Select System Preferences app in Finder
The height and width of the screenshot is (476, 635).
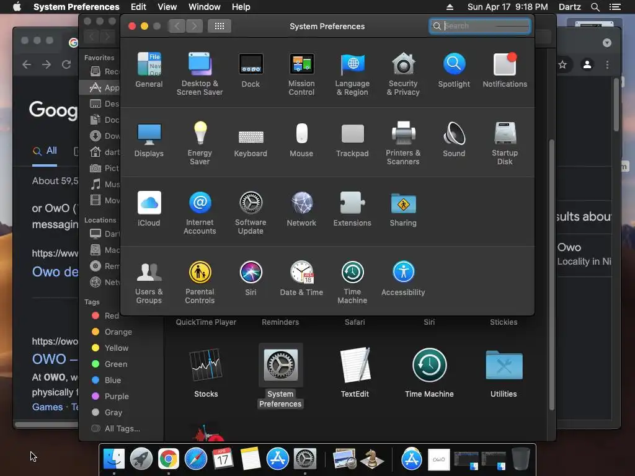tap(280, 376)
